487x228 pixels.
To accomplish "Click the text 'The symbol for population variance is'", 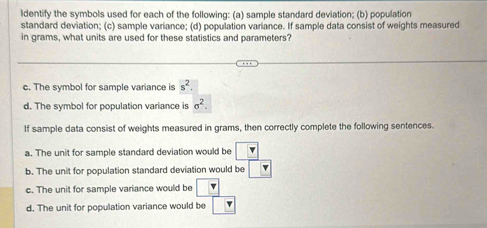I will pos(111,106).
